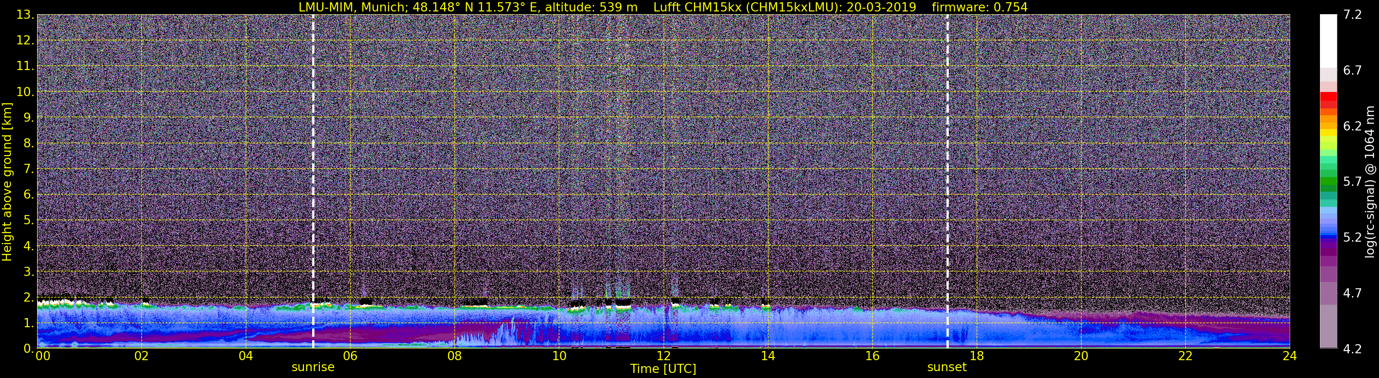
Task: Click the time axis tick label '24'
Action: [1290, 356]
